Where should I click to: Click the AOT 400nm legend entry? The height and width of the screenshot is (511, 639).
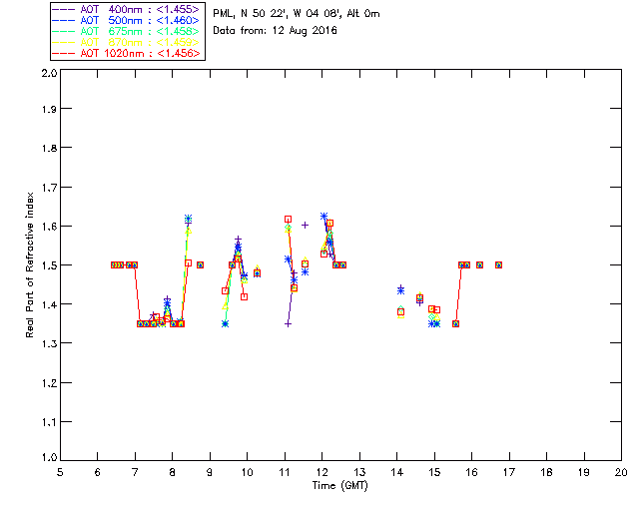coord(127,9)
